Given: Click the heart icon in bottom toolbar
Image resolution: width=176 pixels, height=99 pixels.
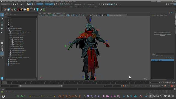Looking at the screenshot, I should point(165,96).
